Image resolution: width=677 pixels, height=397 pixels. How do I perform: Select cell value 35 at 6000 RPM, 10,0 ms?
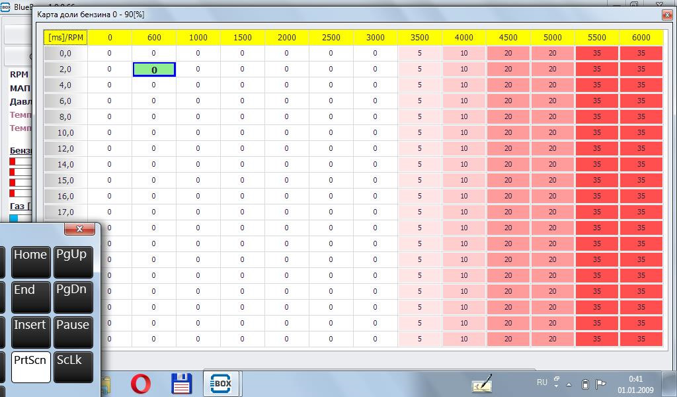click(641, 132)
